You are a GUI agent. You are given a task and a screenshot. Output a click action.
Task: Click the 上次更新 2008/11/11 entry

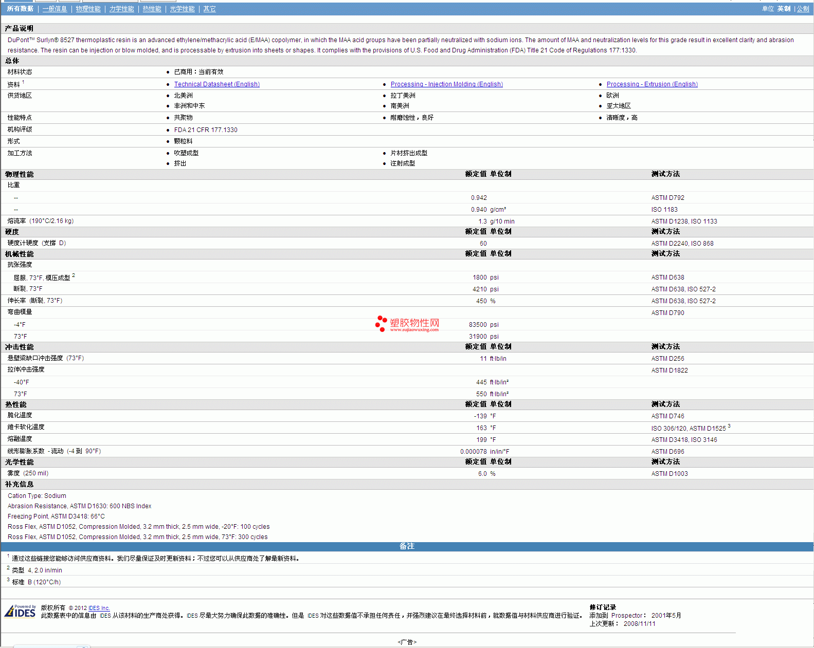622,624
